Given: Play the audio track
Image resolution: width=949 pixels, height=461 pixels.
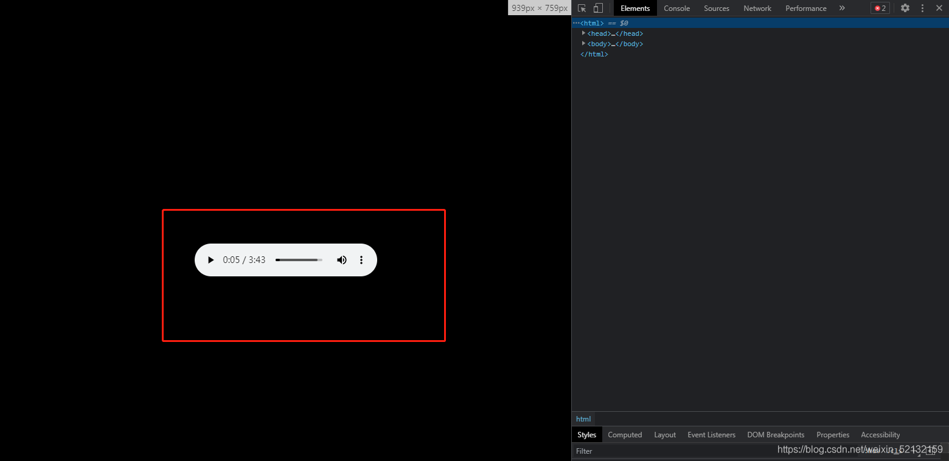Looking at the screenshot, I should [210, 260].
